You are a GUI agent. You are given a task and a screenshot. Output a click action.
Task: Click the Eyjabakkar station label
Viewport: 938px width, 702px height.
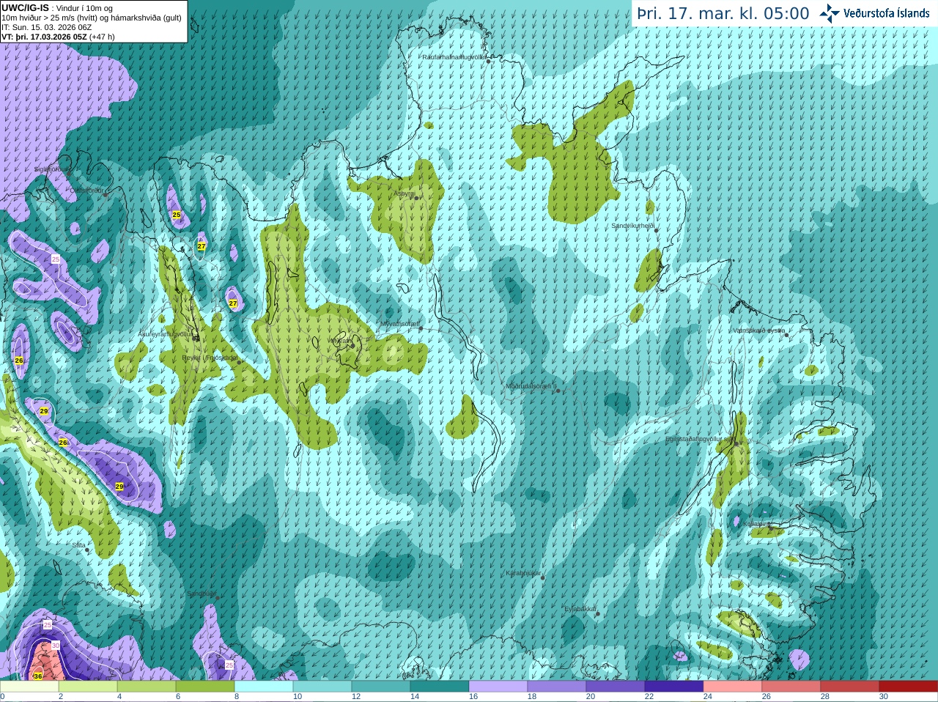(x=580, y=609)
